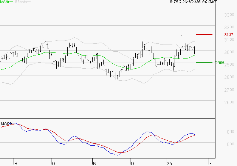
Task: Click the 25 year marker on time axis
Action: (169, 164)
